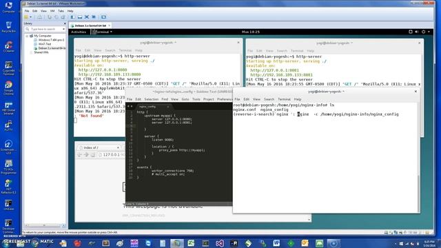The image size is (441, 248).
Task: Open Visual Studio from the Windows taskbar
Action: 220,243
